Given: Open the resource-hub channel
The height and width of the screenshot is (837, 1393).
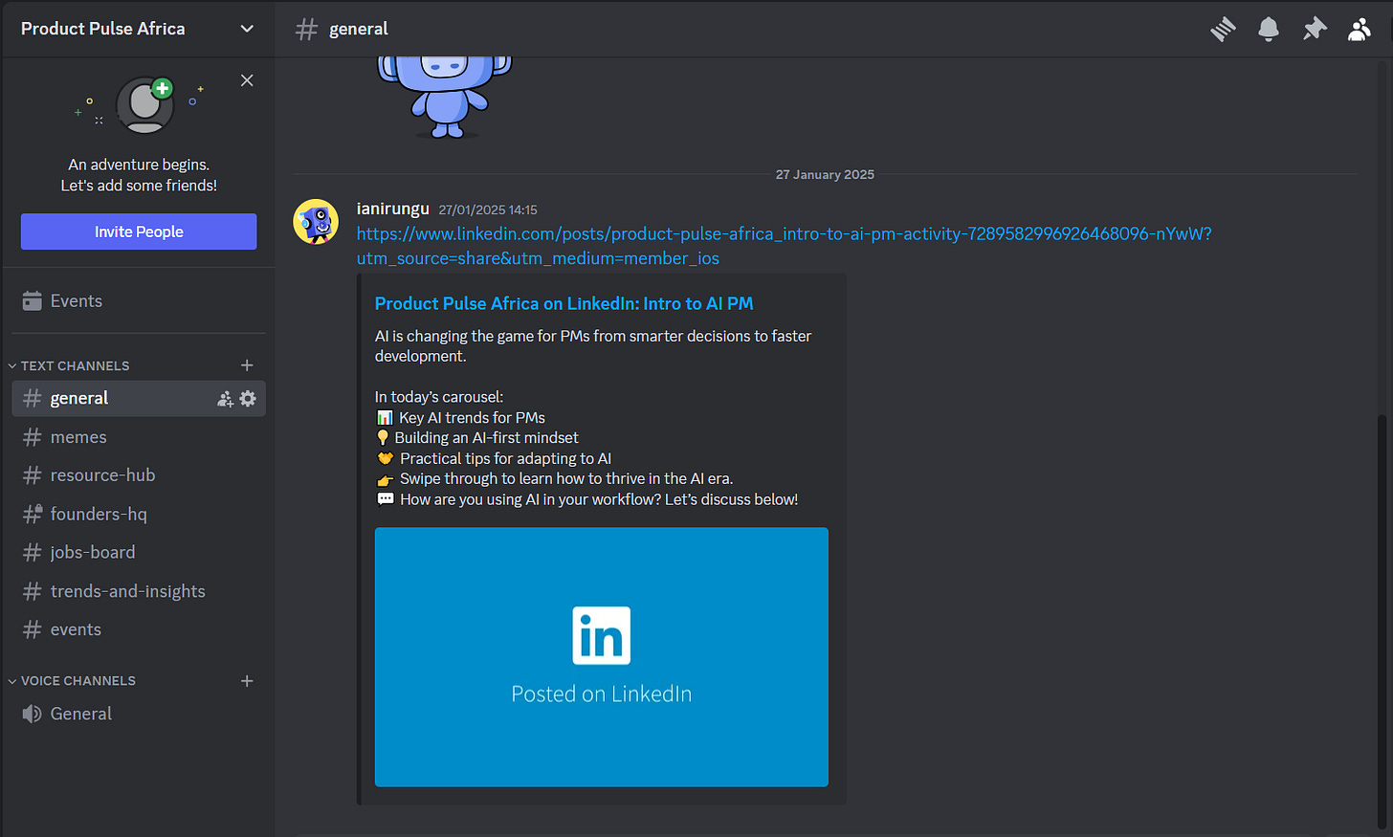Looking at the screenshot, I should pos(139,475).
